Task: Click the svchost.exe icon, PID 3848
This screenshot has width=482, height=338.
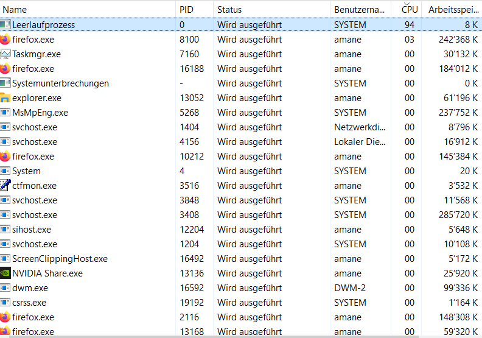Action: 5,200
